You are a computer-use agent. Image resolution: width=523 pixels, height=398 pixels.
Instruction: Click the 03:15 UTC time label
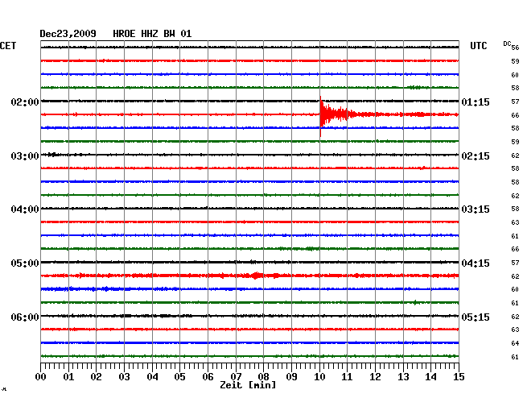(476, 209)
